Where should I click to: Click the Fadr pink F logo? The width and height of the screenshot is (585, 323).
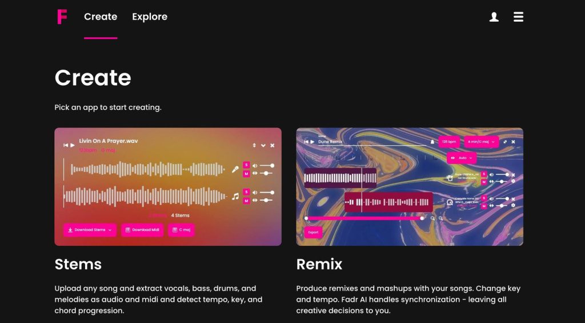[62, 17]
